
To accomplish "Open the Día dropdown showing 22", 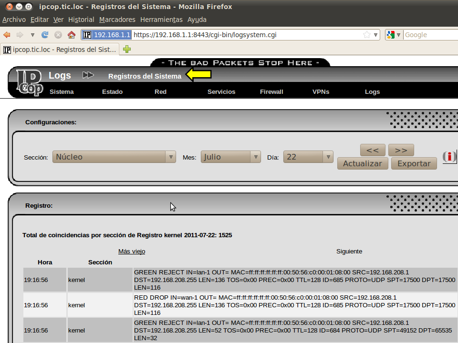I will pos(308,157).
